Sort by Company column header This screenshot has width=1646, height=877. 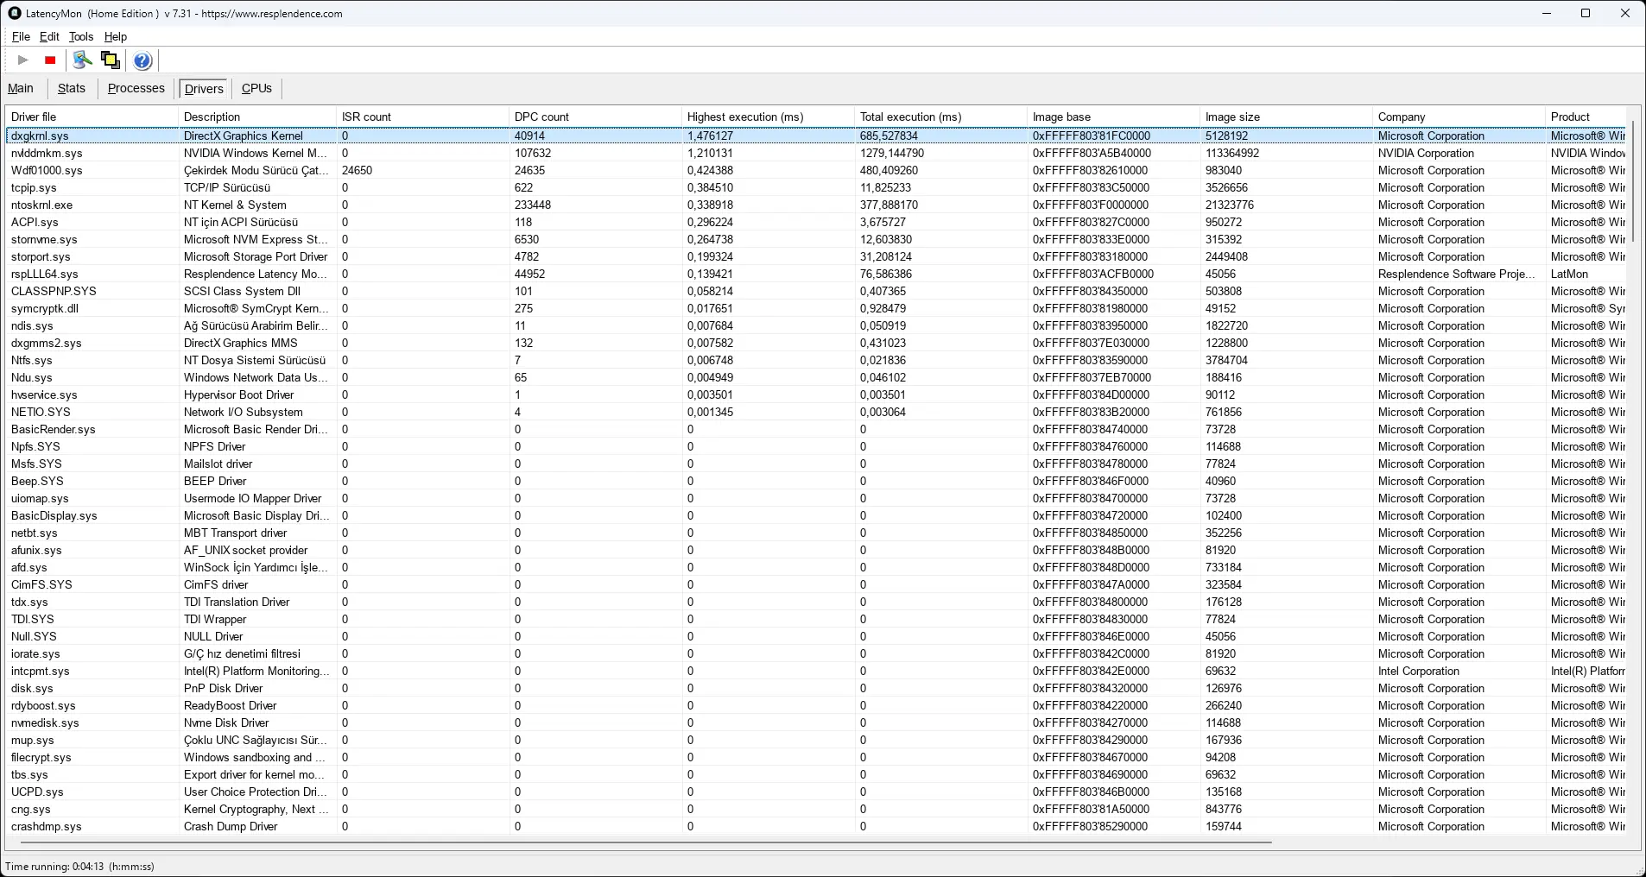[x=1459, y=117]
